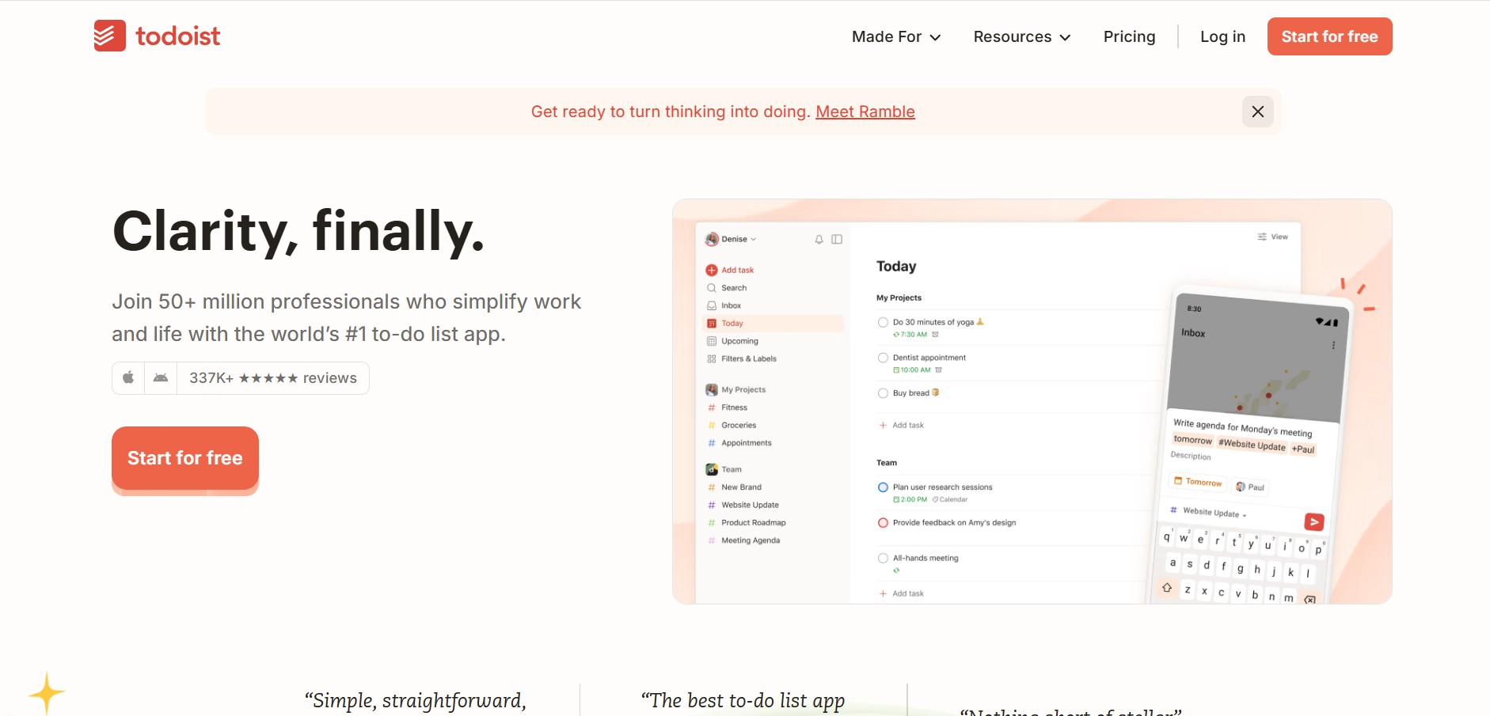Click Add task under My Projects
The image size is (1490, 716).
click(902, 426)
